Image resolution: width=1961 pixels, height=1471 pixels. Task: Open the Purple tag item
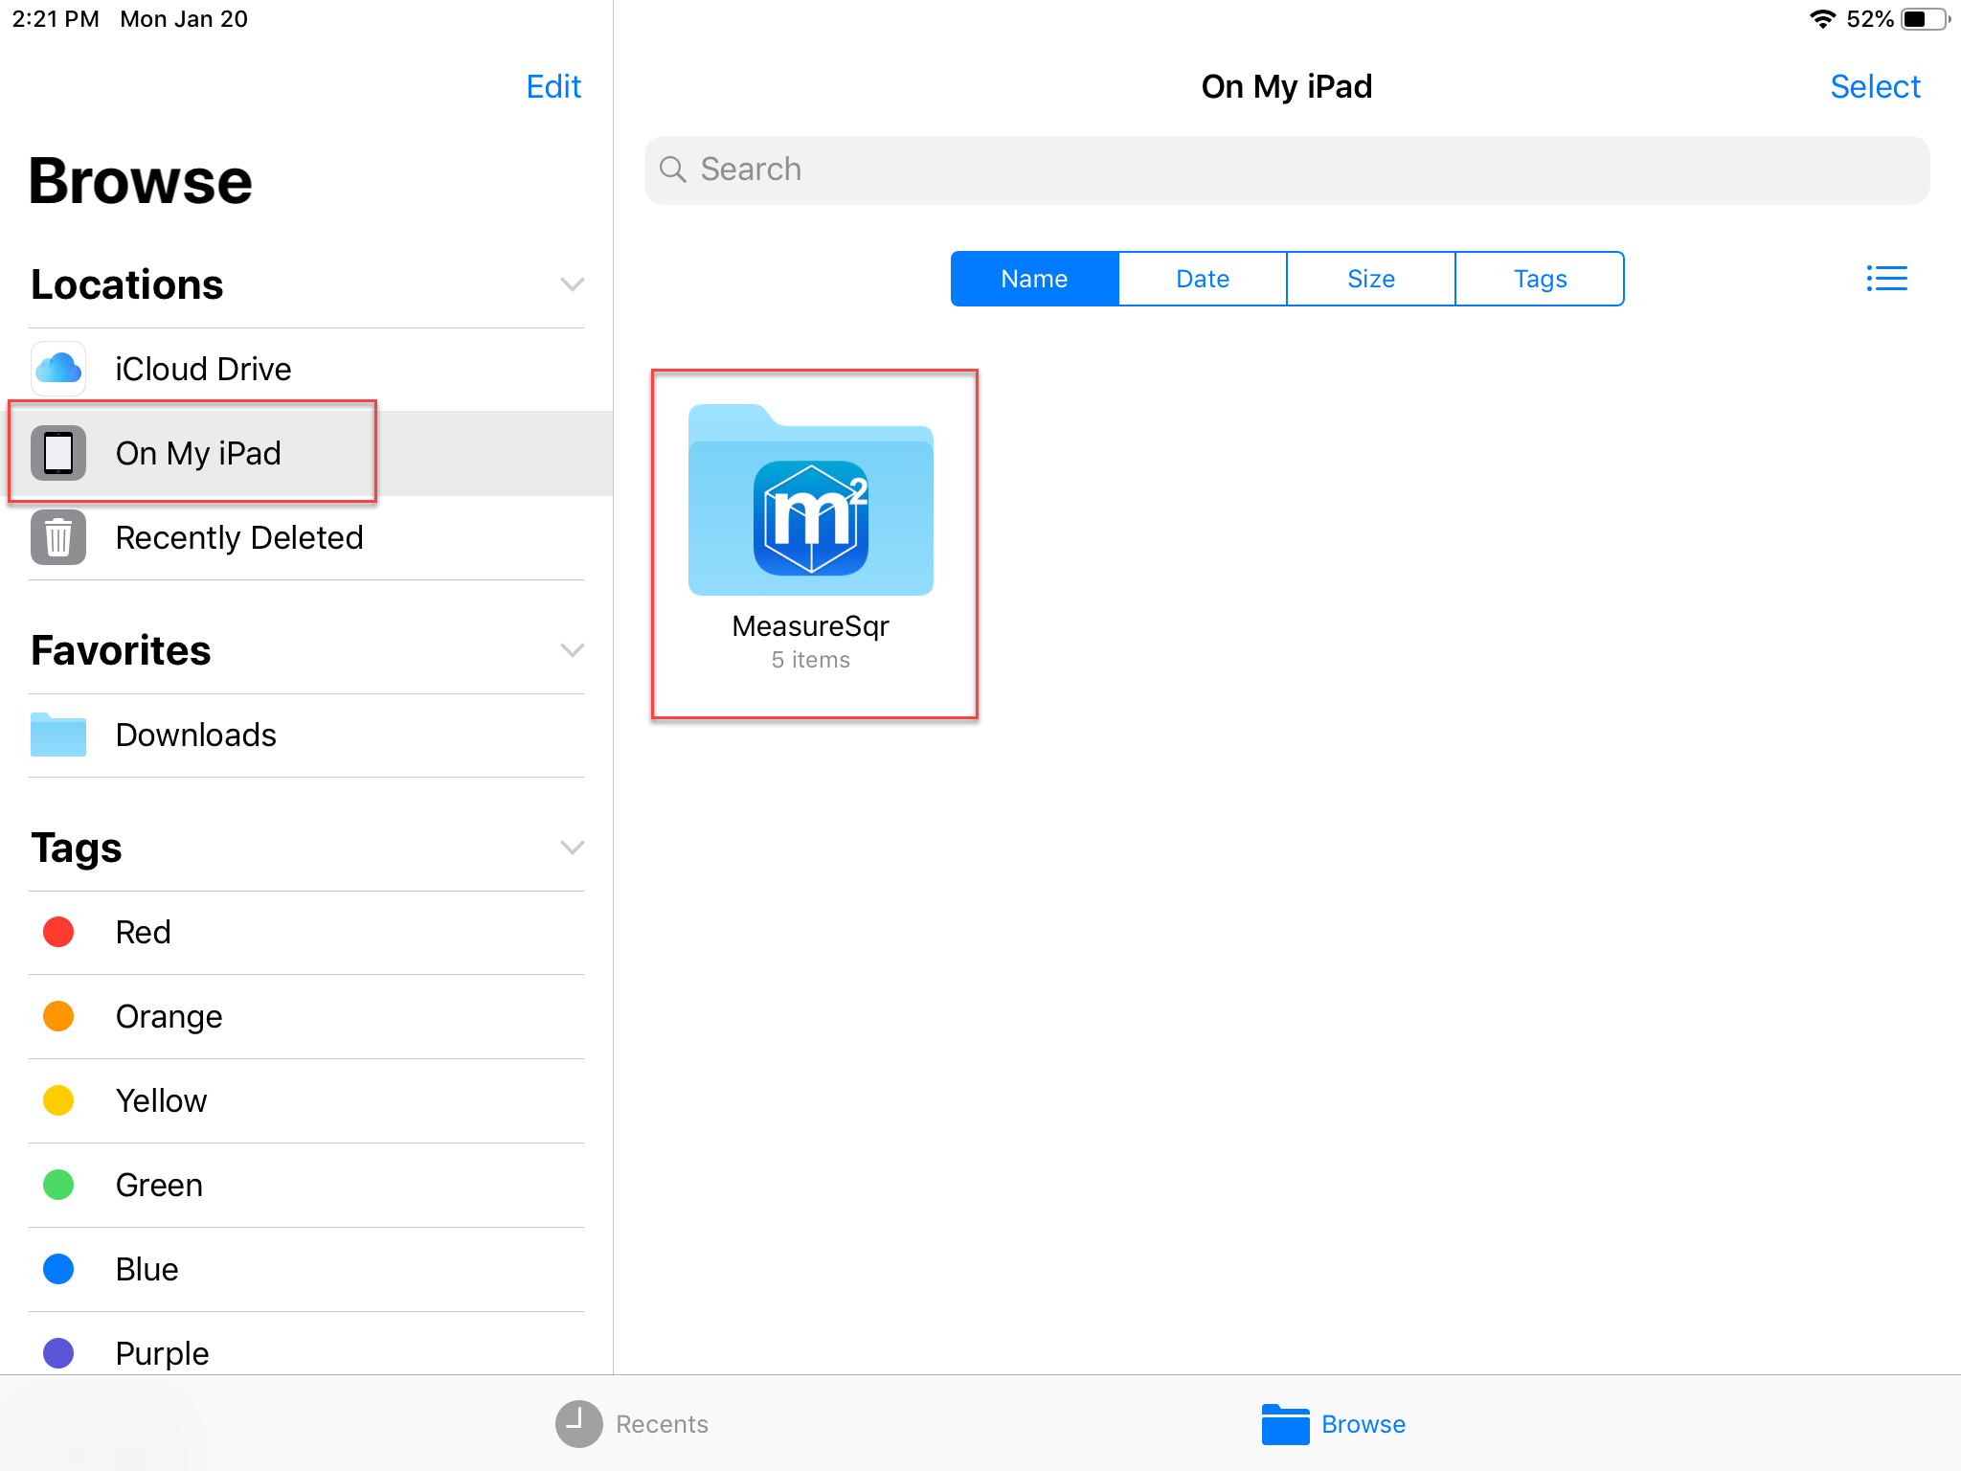(x=162, y=1353)
